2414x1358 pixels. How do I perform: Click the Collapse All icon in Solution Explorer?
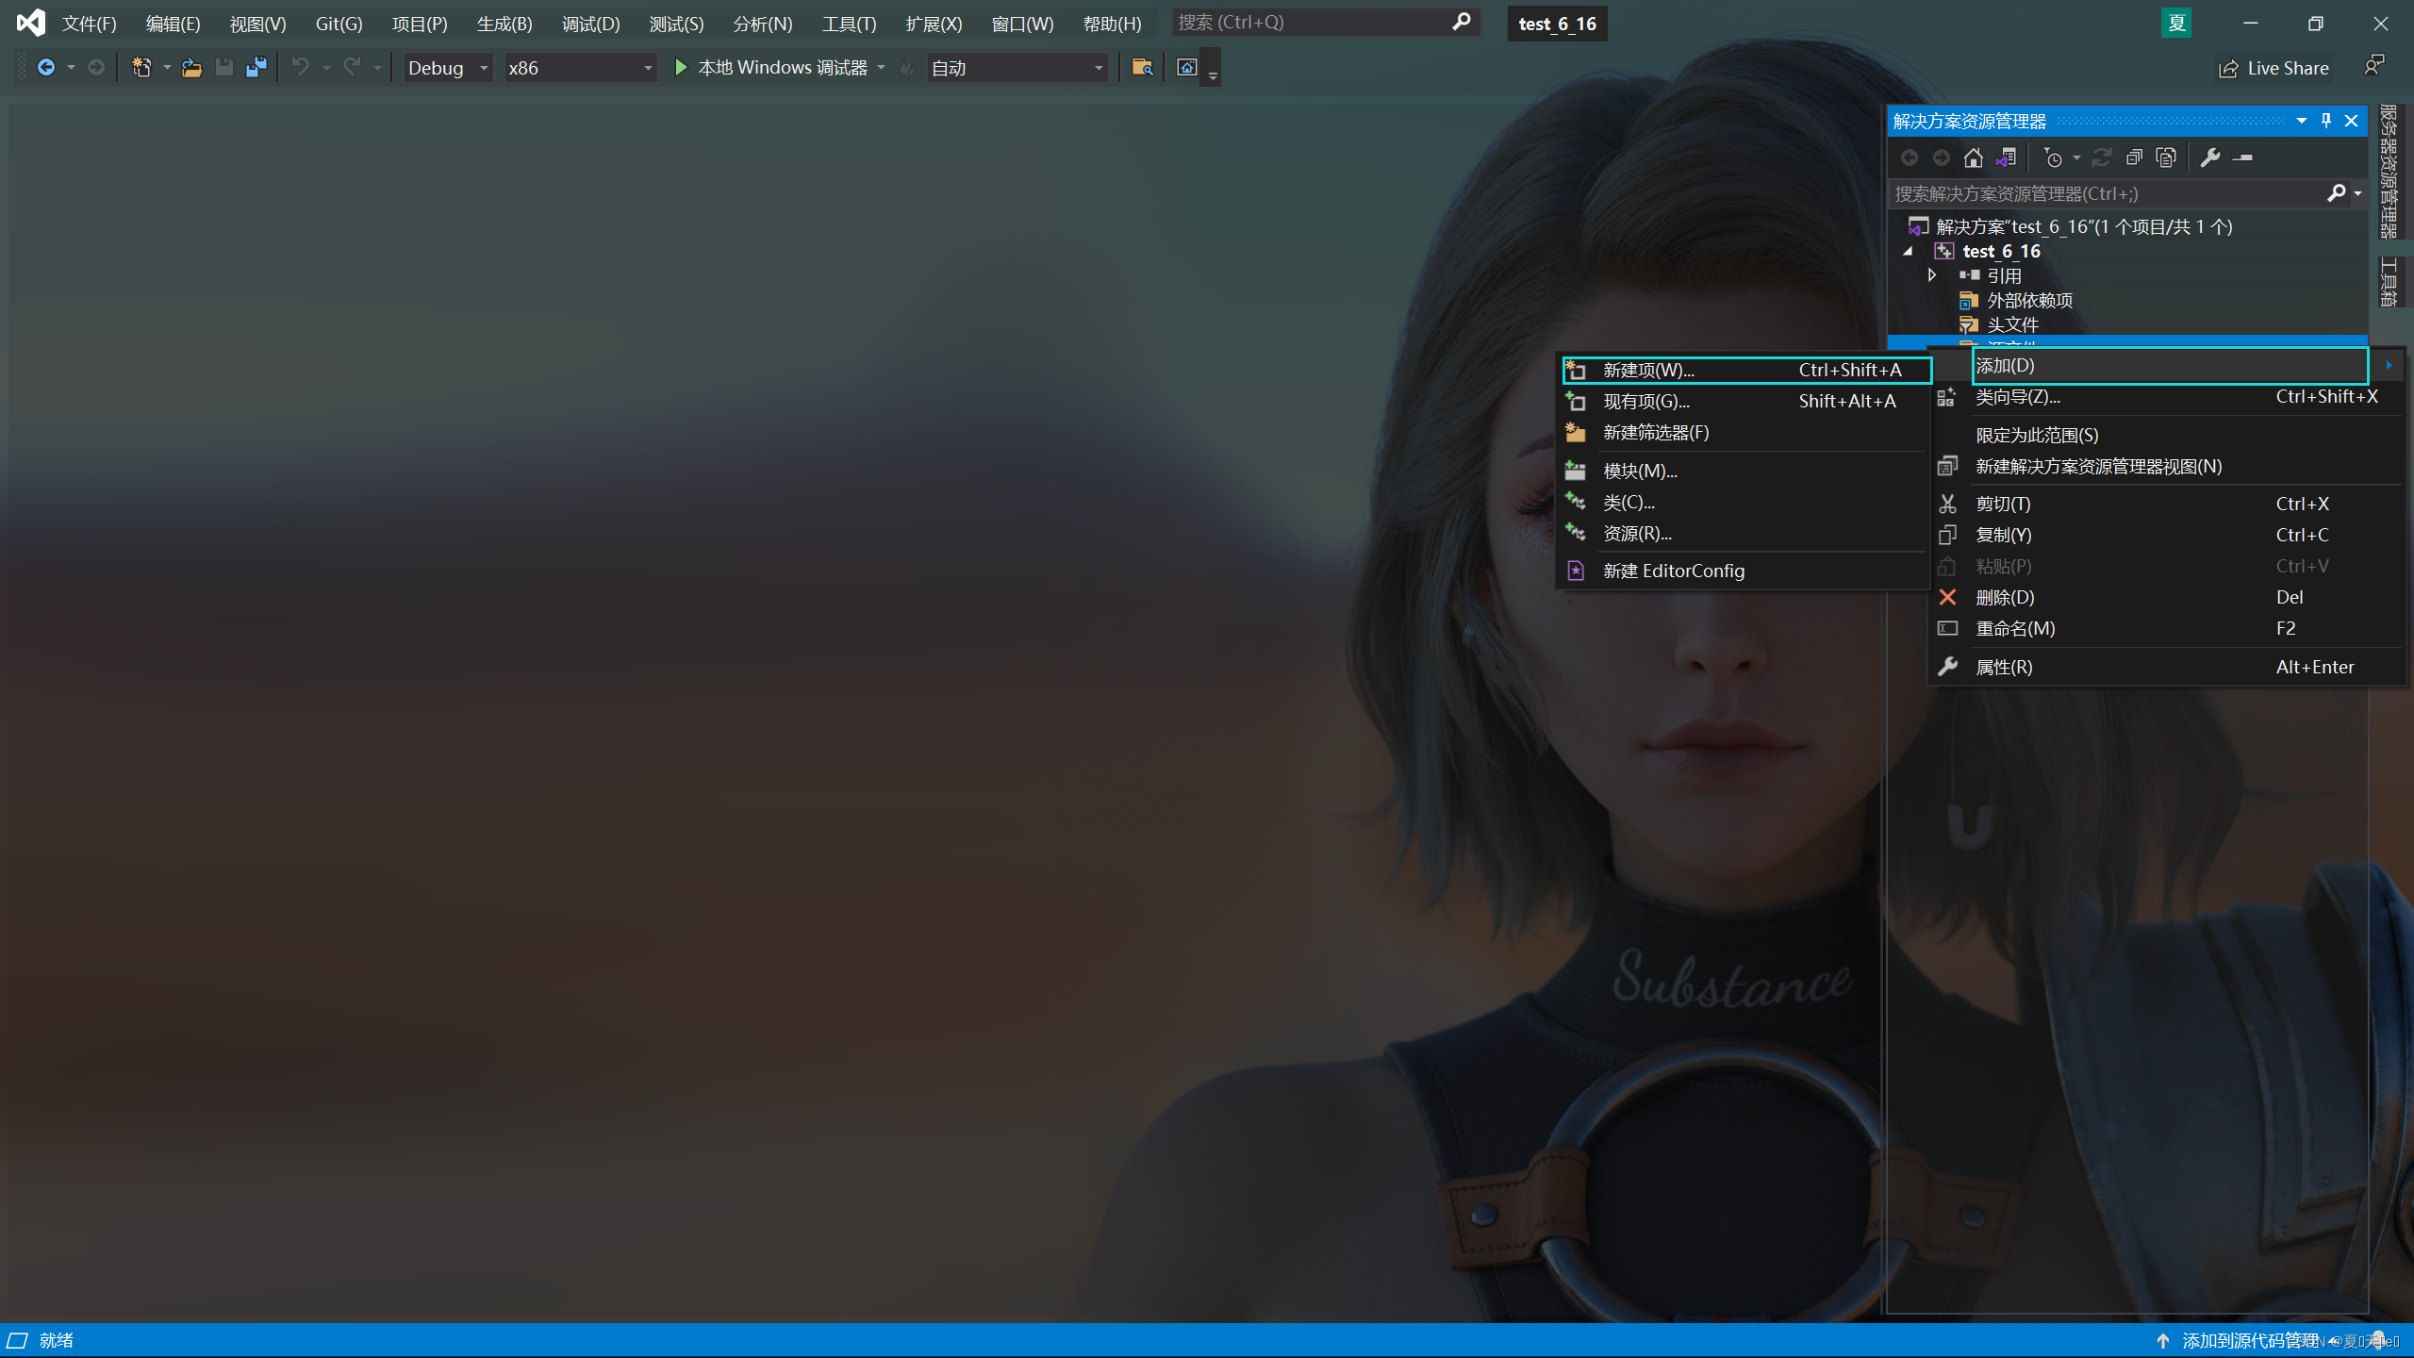2134,157
